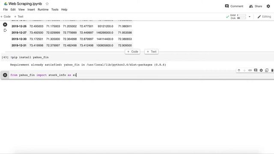Open the View menu
The image size is (274, 154).
pyautogui.click(x=21, y=9)
